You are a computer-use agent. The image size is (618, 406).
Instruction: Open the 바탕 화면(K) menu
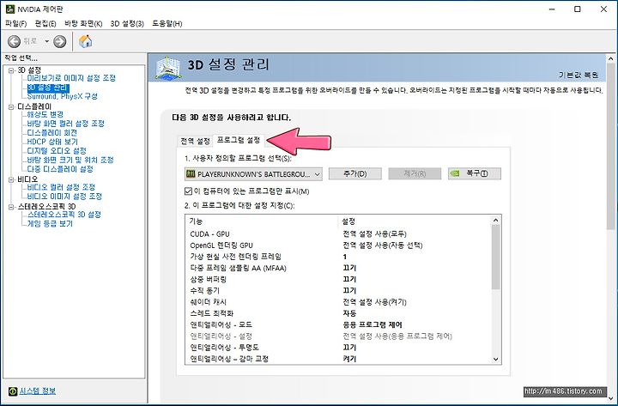tap(83, 24)
